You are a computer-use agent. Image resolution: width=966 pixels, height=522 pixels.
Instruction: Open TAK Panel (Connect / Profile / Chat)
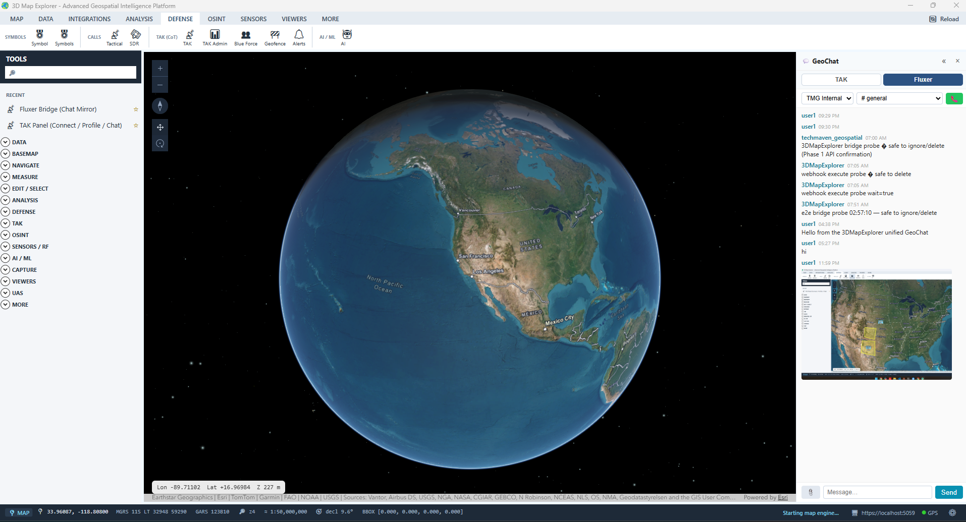pos(71,126)
